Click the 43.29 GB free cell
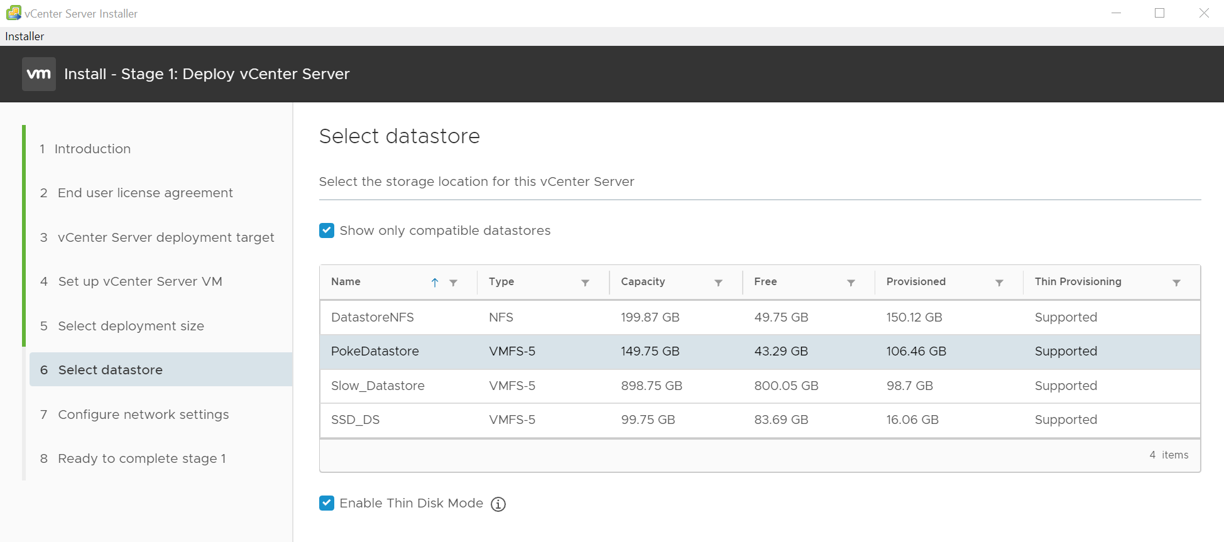The height and width of the screenshot is (542, 1224). click(x=781, y=351)
